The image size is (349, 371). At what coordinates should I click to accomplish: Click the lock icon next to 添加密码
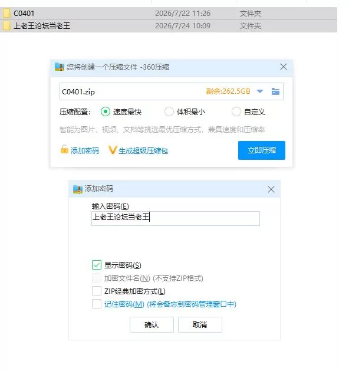pyautogui.click(x=64, y=150)
